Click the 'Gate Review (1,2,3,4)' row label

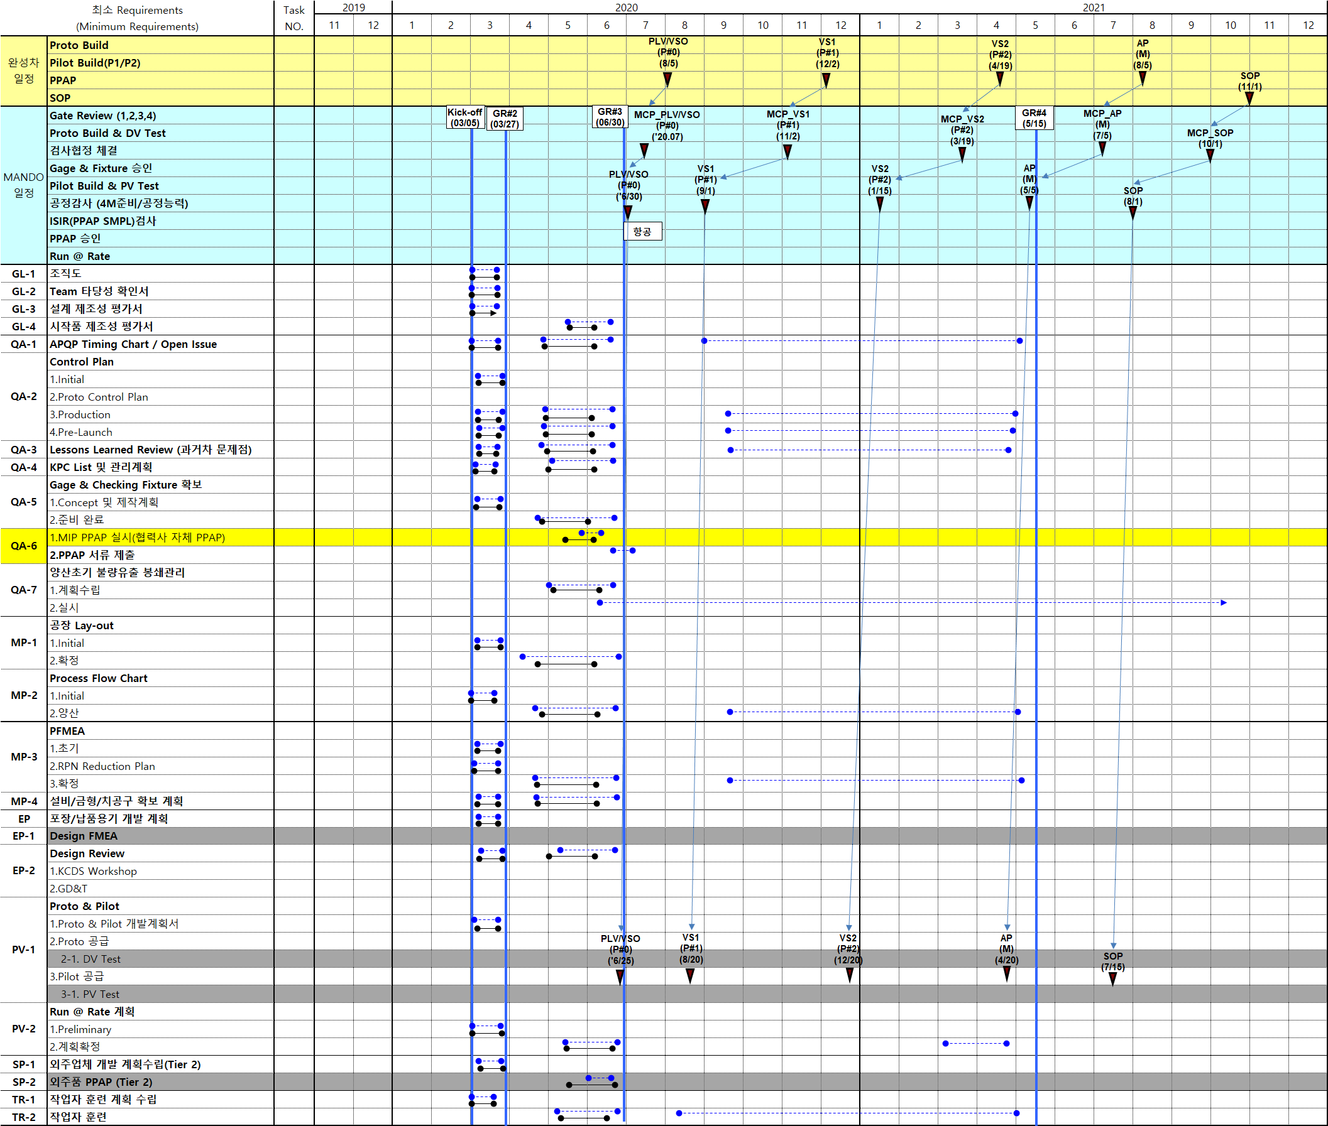point(102,116)
